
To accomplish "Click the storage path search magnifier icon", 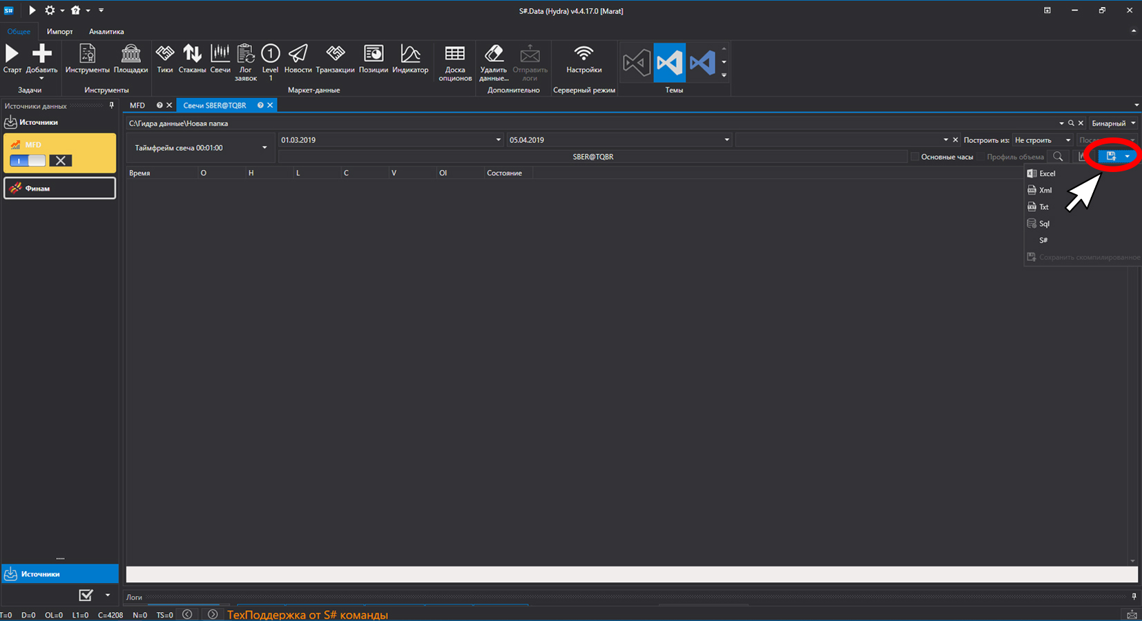I will coord(1071,123).
